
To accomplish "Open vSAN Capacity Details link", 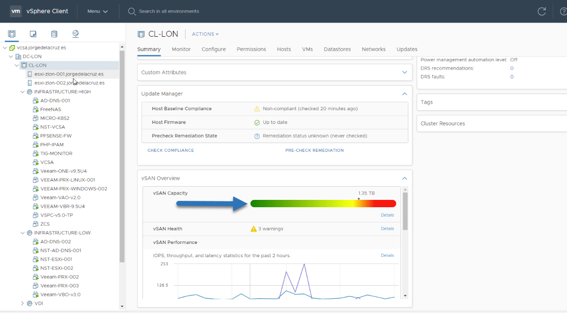I will 387,215.
